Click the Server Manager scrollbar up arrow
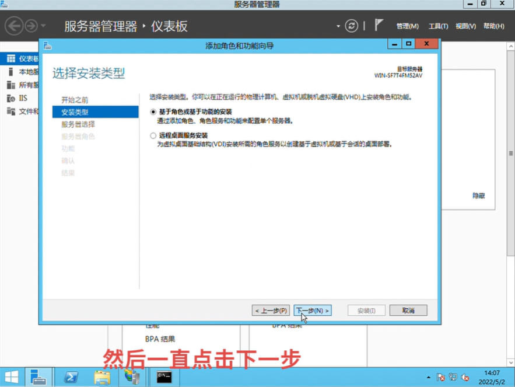The width and height of the screenshot is (515, 387). (x=511, y=46)
